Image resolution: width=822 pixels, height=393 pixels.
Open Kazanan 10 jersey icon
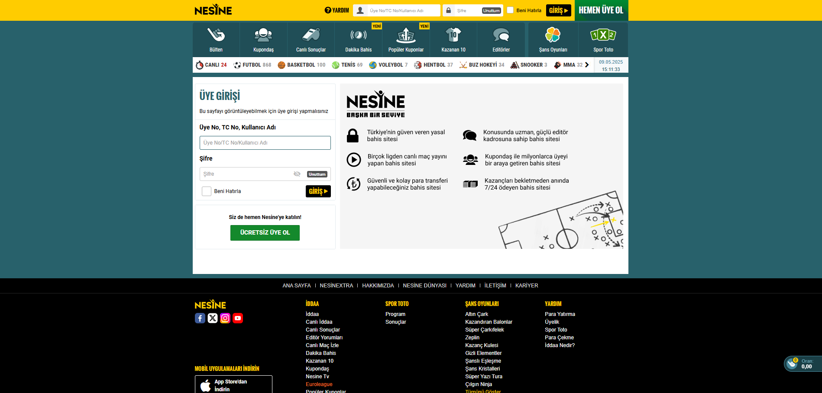[x=453, y=35]
